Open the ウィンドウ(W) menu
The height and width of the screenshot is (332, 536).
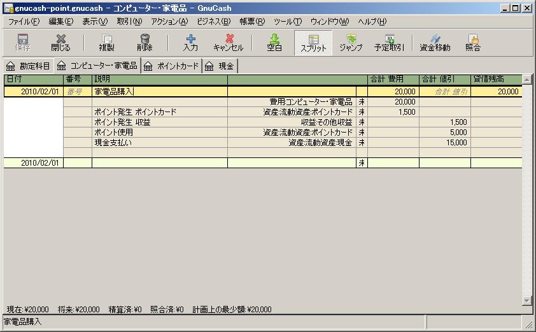330,22
